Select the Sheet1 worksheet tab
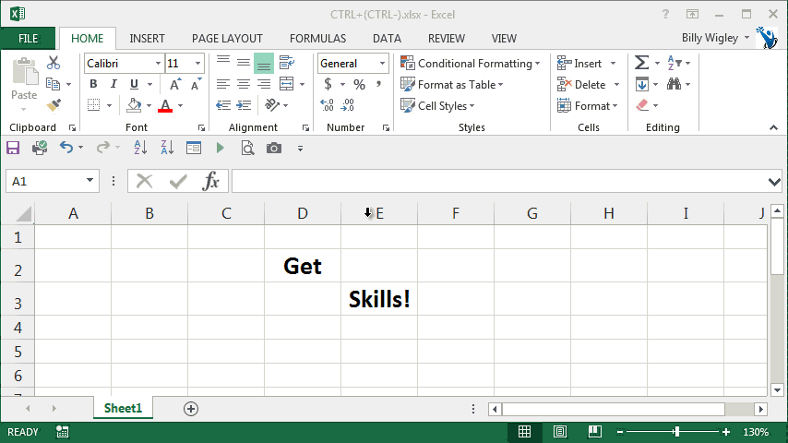 [x=123, y=408]
